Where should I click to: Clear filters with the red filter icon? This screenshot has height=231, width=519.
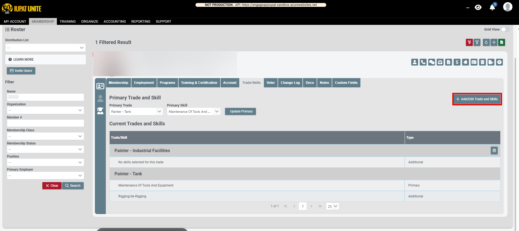tap(469, 42)
